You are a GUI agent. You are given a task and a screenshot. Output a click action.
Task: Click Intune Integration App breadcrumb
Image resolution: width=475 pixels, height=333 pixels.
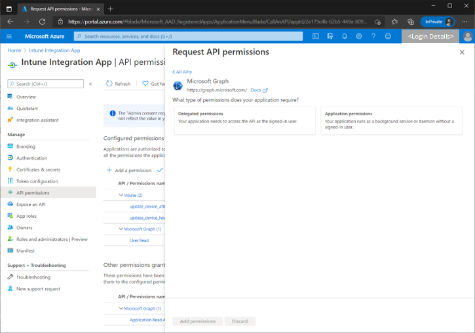(x=54, y=50)
